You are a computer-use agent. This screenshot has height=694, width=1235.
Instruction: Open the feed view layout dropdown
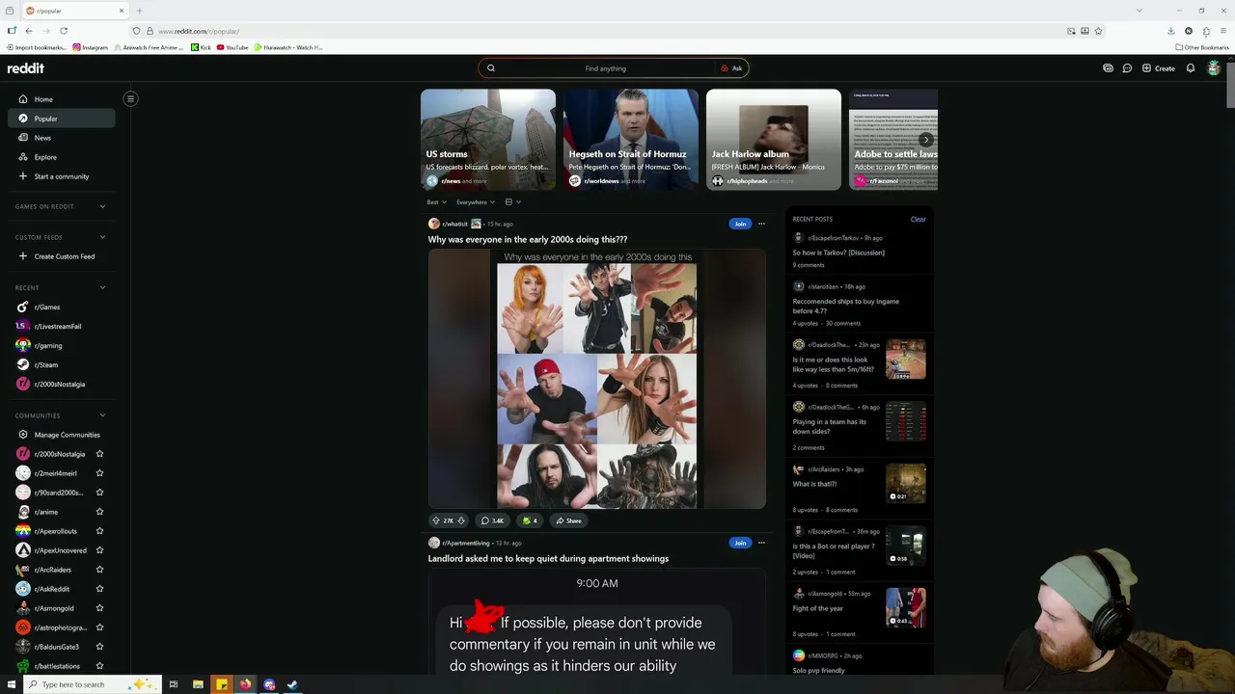tap(512, 202)
